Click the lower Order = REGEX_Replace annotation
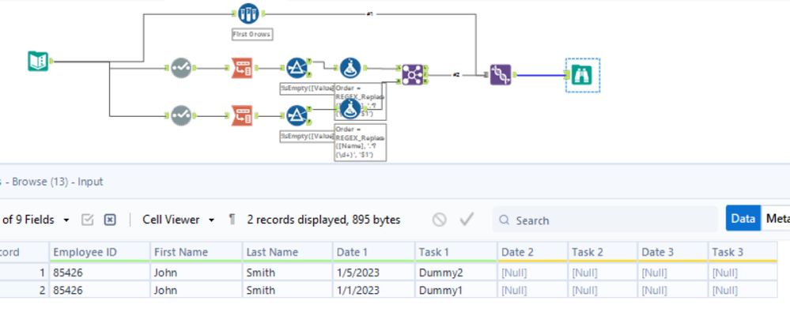 click(361, 142)
